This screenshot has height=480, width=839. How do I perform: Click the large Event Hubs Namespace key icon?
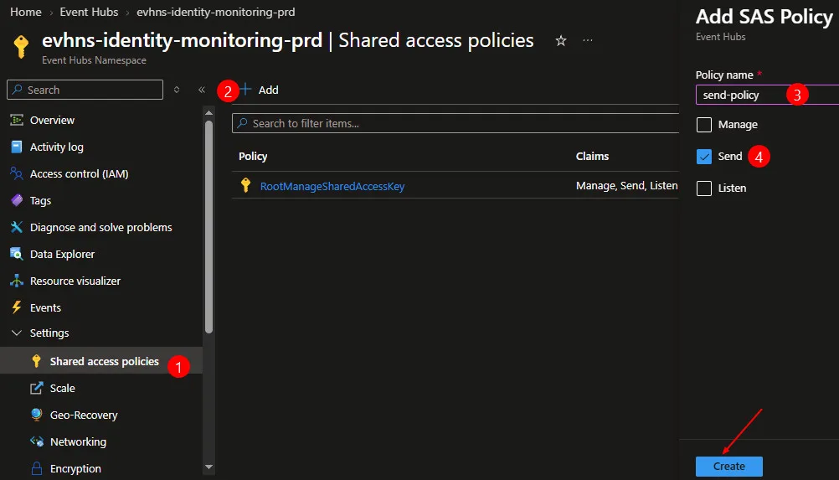tap(21, 47)
